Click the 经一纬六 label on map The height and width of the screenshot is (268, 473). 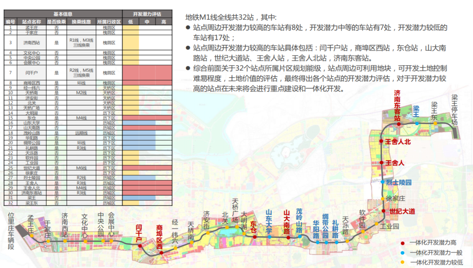[x=175, y=232]
